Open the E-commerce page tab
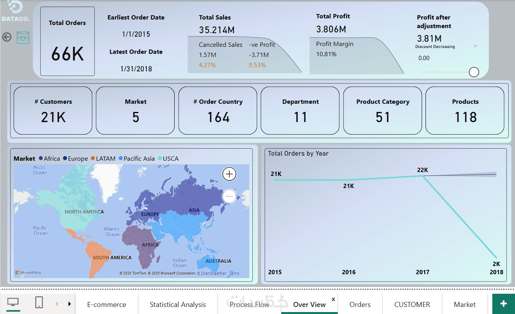 (107, 305)
